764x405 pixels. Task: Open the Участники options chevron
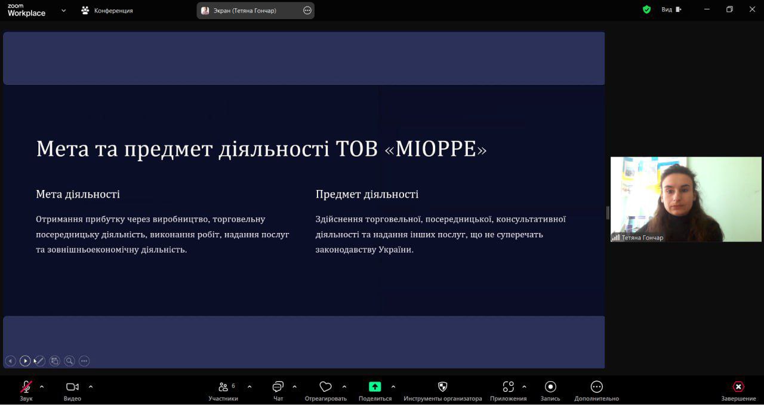point(249,386)
